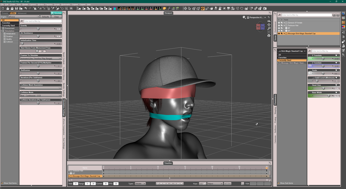Click the heart icon on Head Size

pyautogui.click(x=336, y=85)
